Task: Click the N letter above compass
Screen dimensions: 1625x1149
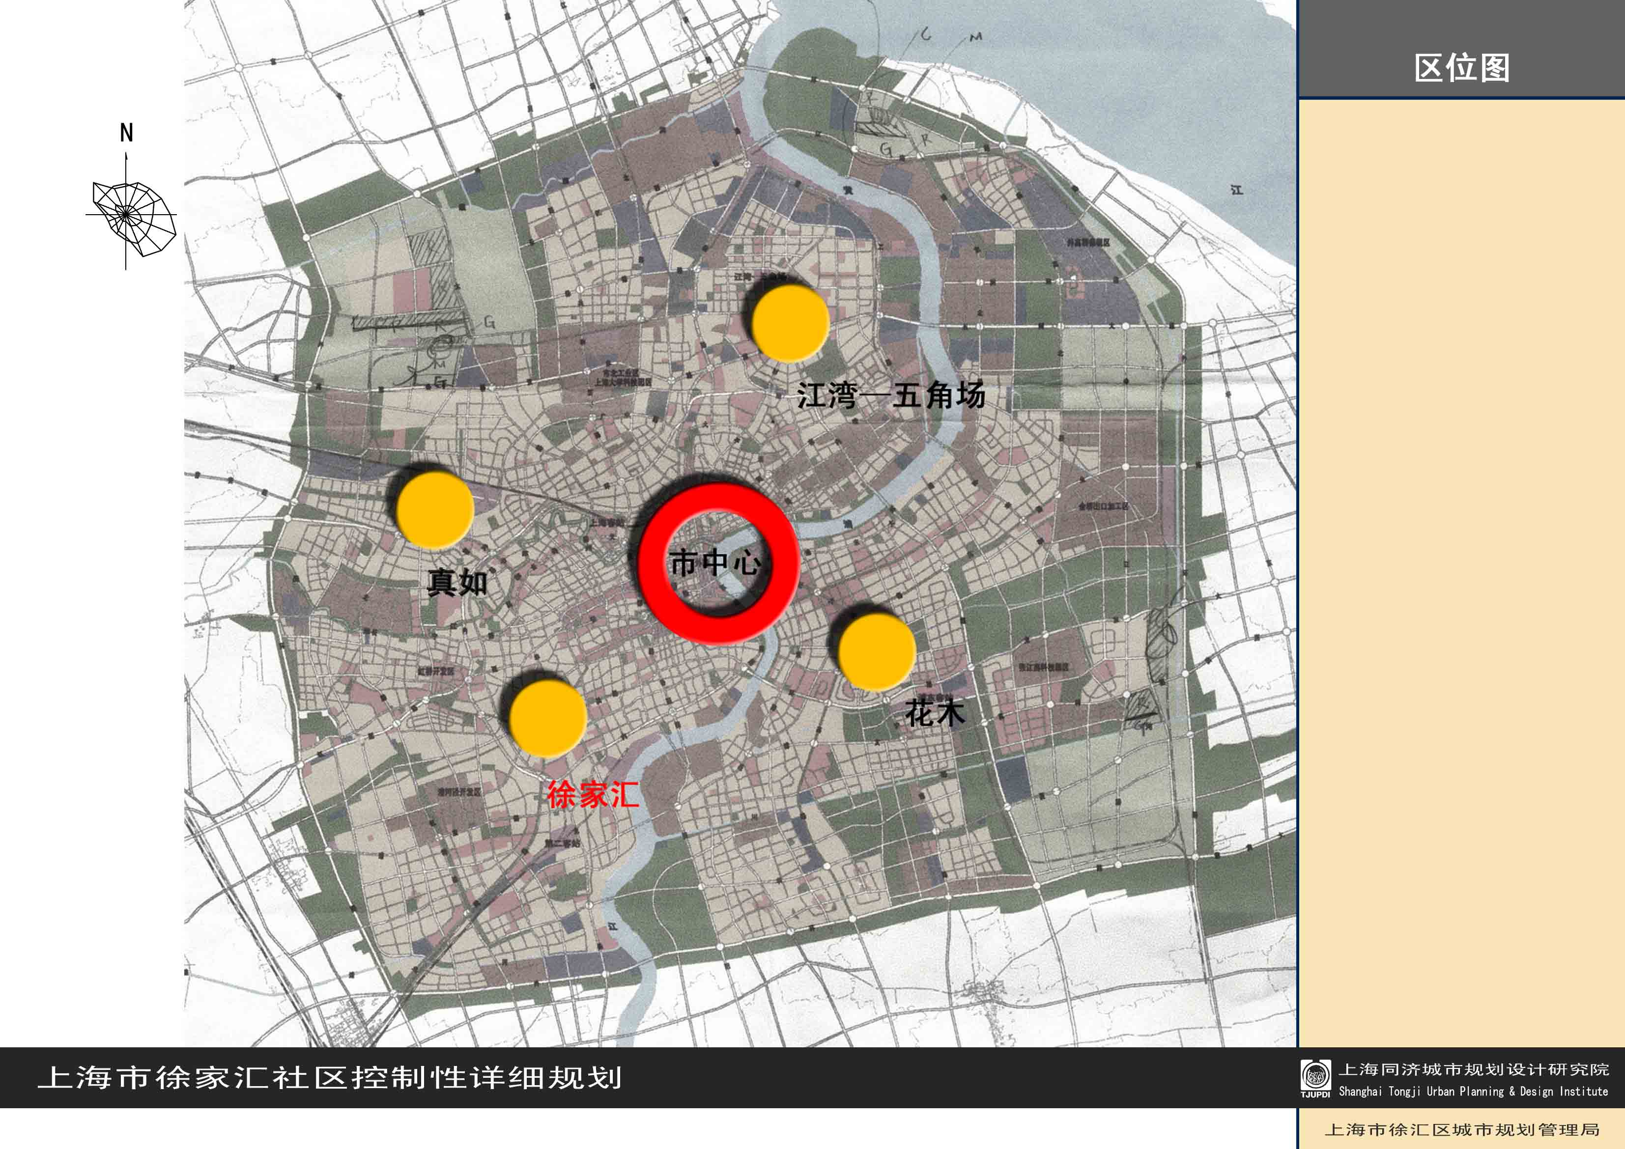Action: pos(127,132)
